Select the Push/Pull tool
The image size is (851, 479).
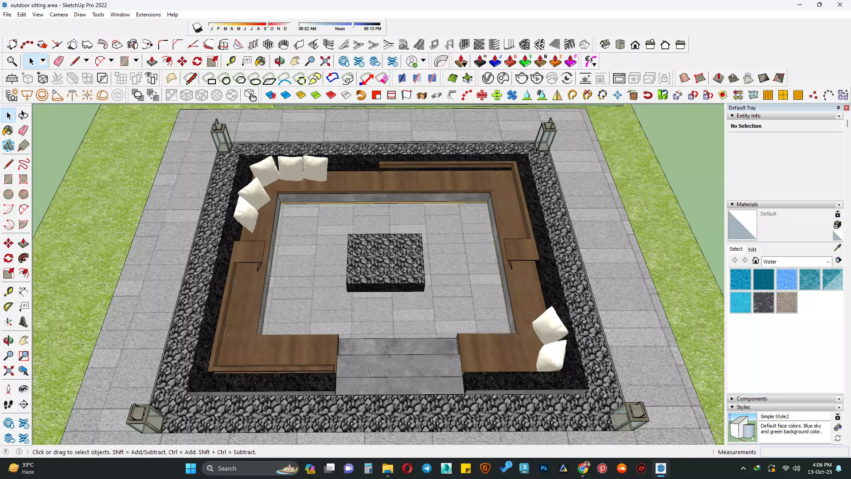pos(23,243)
